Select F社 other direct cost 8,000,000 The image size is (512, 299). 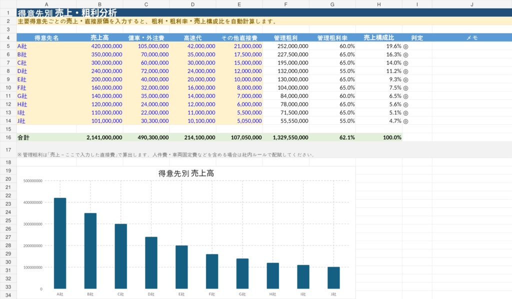(239, 88)
